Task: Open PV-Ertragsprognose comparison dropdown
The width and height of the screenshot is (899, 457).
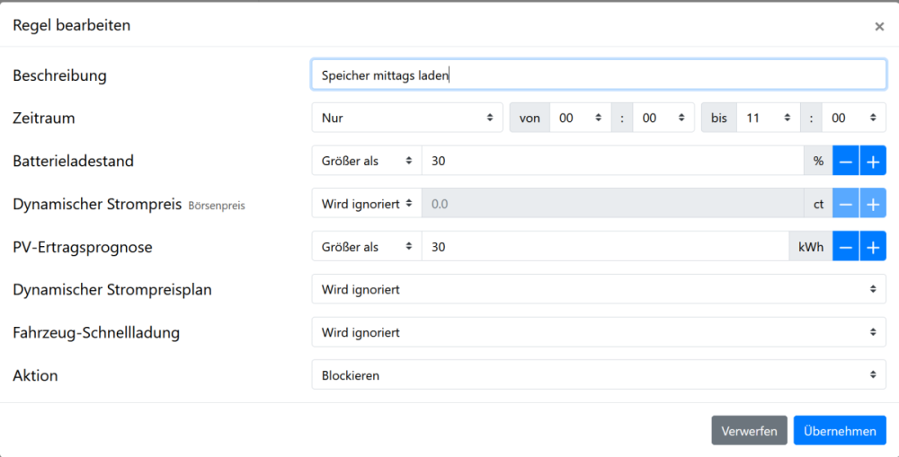Action: click(x=366, y=247)
